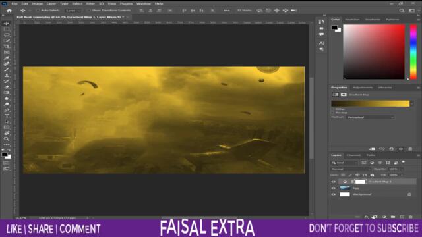Open the Fill dropdown arrow
The height and width of the screenshot is (237, 422).
coord(402,175)
